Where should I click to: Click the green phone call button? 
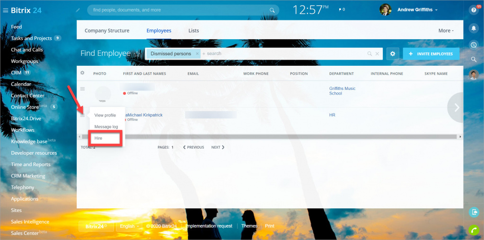(474, 230)
